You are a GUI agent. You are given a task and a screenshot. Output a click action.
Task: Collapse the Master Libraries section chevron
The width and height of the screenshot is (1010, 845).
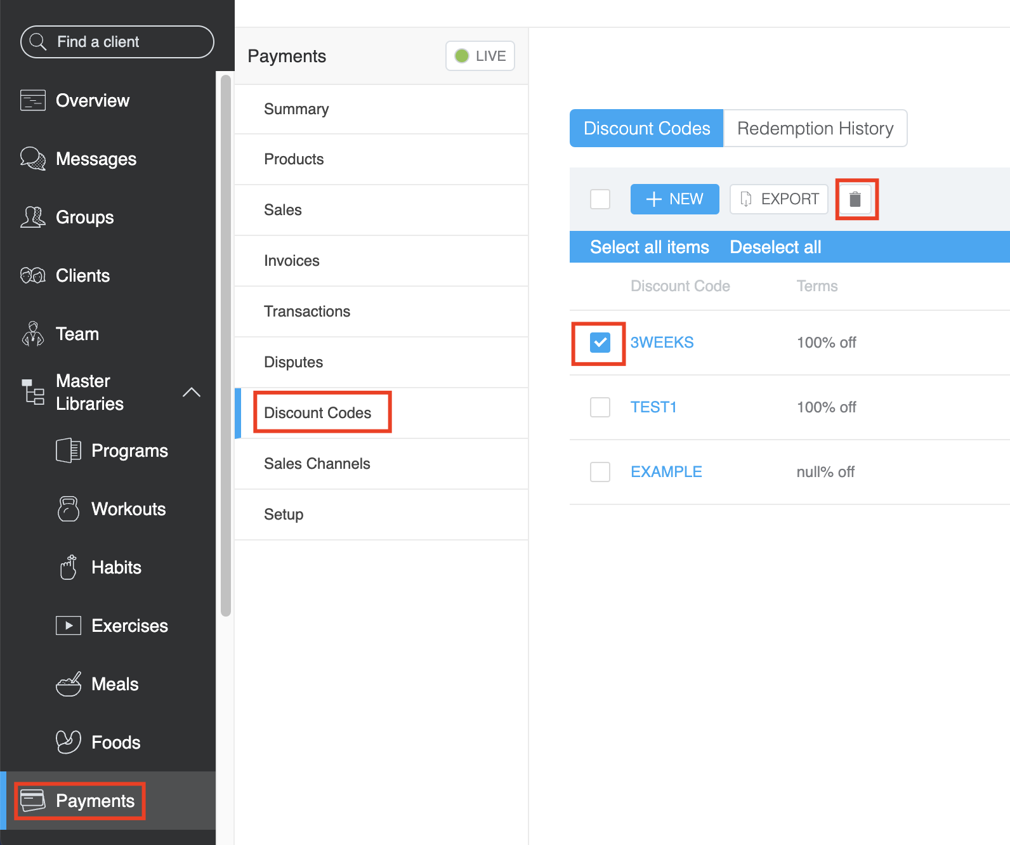tap(192, 392)
